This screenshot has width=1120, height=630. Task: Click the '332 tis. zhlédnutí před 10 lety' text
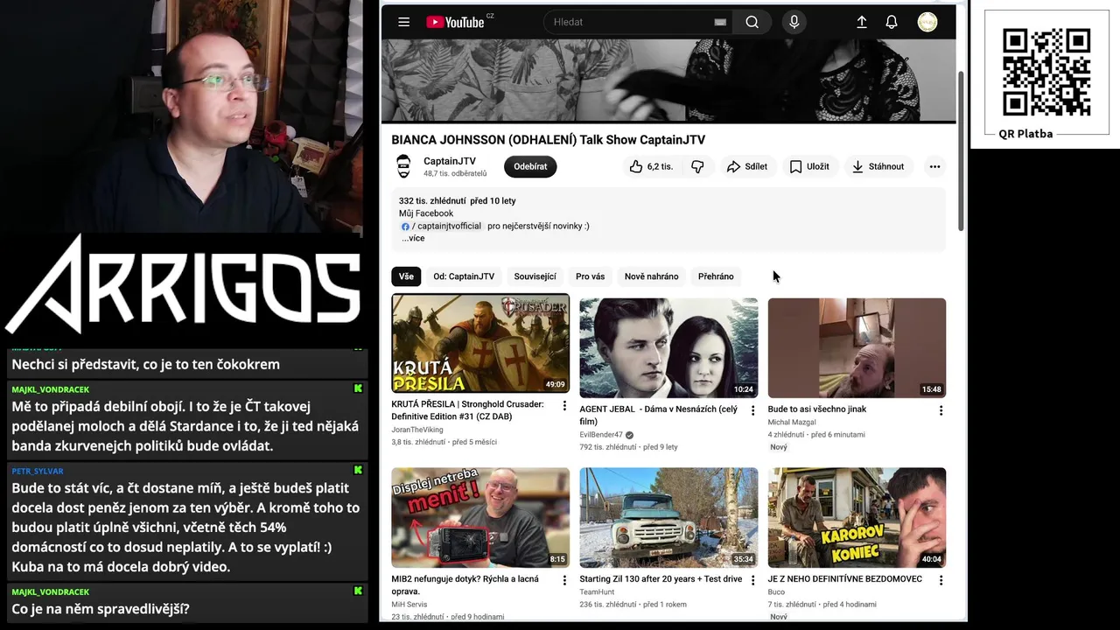click(x=458, y=201)
